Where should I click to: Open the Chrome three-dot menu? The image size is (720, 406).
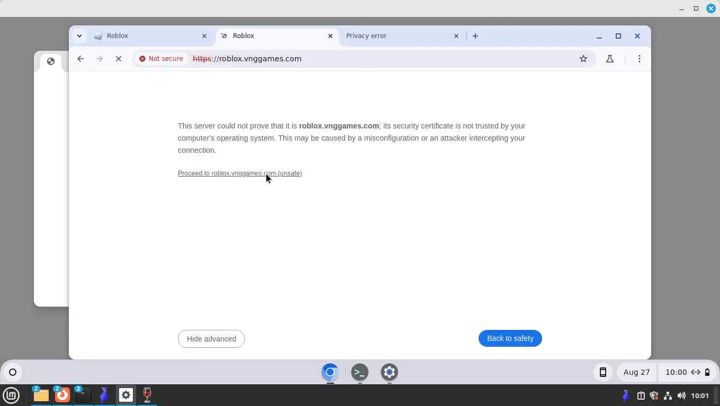(640, 59)
